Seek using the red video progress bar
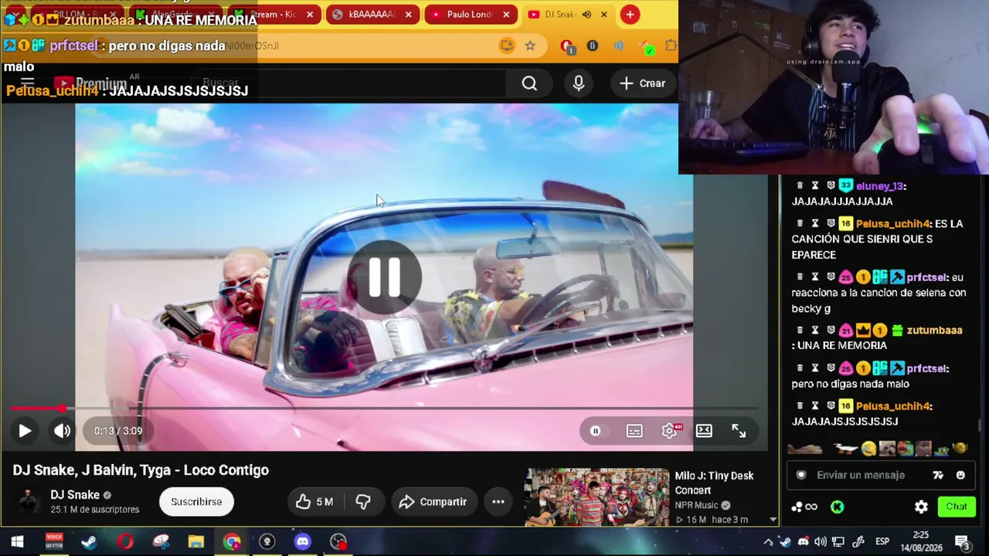This screenshot has width=989, height=556. (x=384, y=409)
